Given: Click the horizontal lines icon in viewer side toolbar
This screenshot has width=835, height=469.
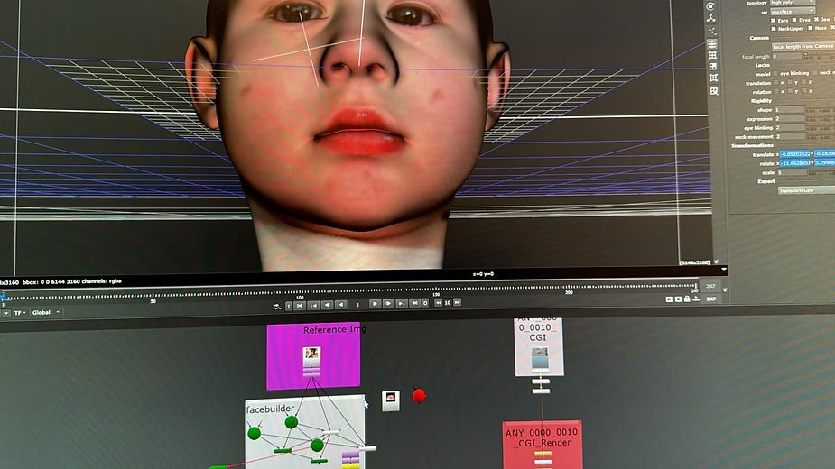Looking at the screenshot, I should (x=712, y=43).
